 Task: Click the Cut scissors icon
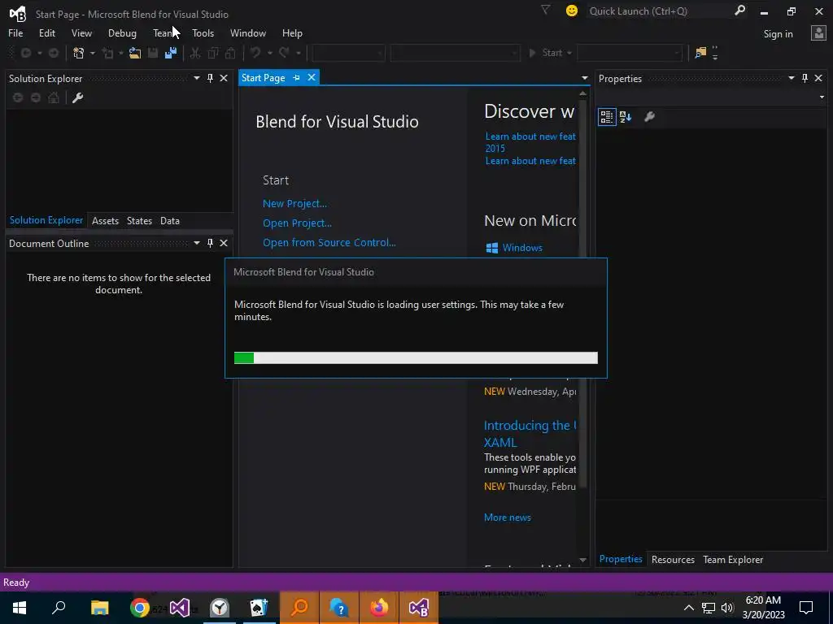coord(195,53)
